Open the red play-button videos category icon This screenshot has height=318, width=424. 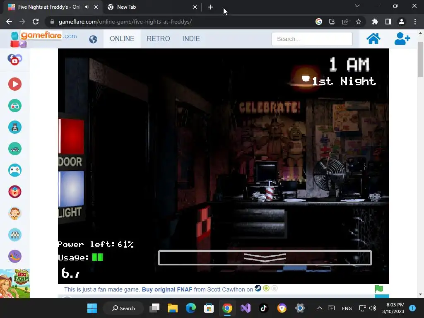pos(15,84)
